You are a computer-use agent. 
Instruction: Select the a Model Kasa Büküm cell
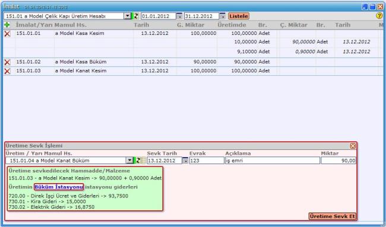tap(81, 62)
